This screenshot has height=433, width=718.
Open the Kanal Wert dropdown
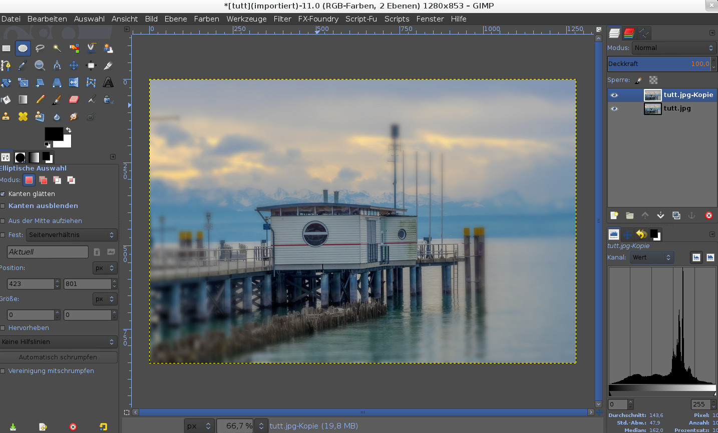[651, 257]
